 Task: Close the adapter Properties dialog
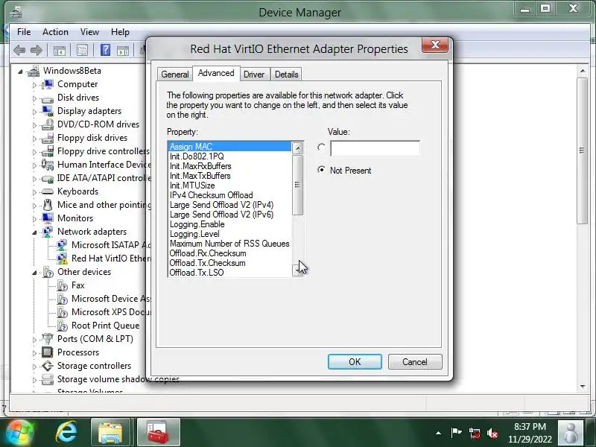point(435,45)
